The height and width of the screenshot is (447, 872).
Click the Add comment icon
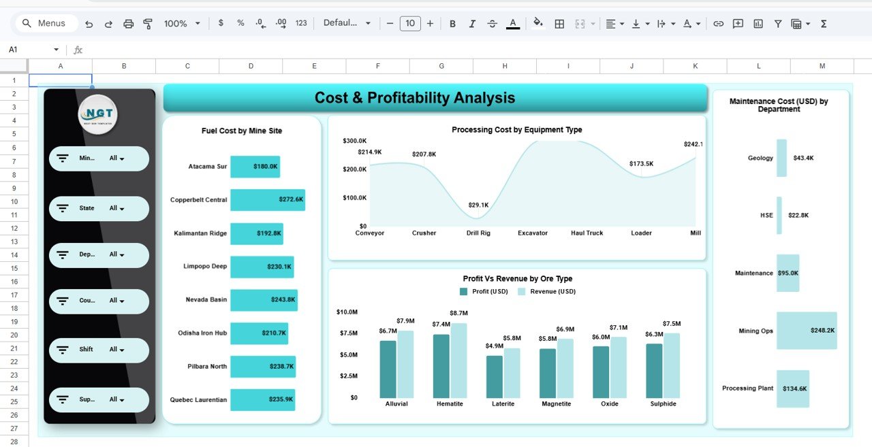[738, 24]
